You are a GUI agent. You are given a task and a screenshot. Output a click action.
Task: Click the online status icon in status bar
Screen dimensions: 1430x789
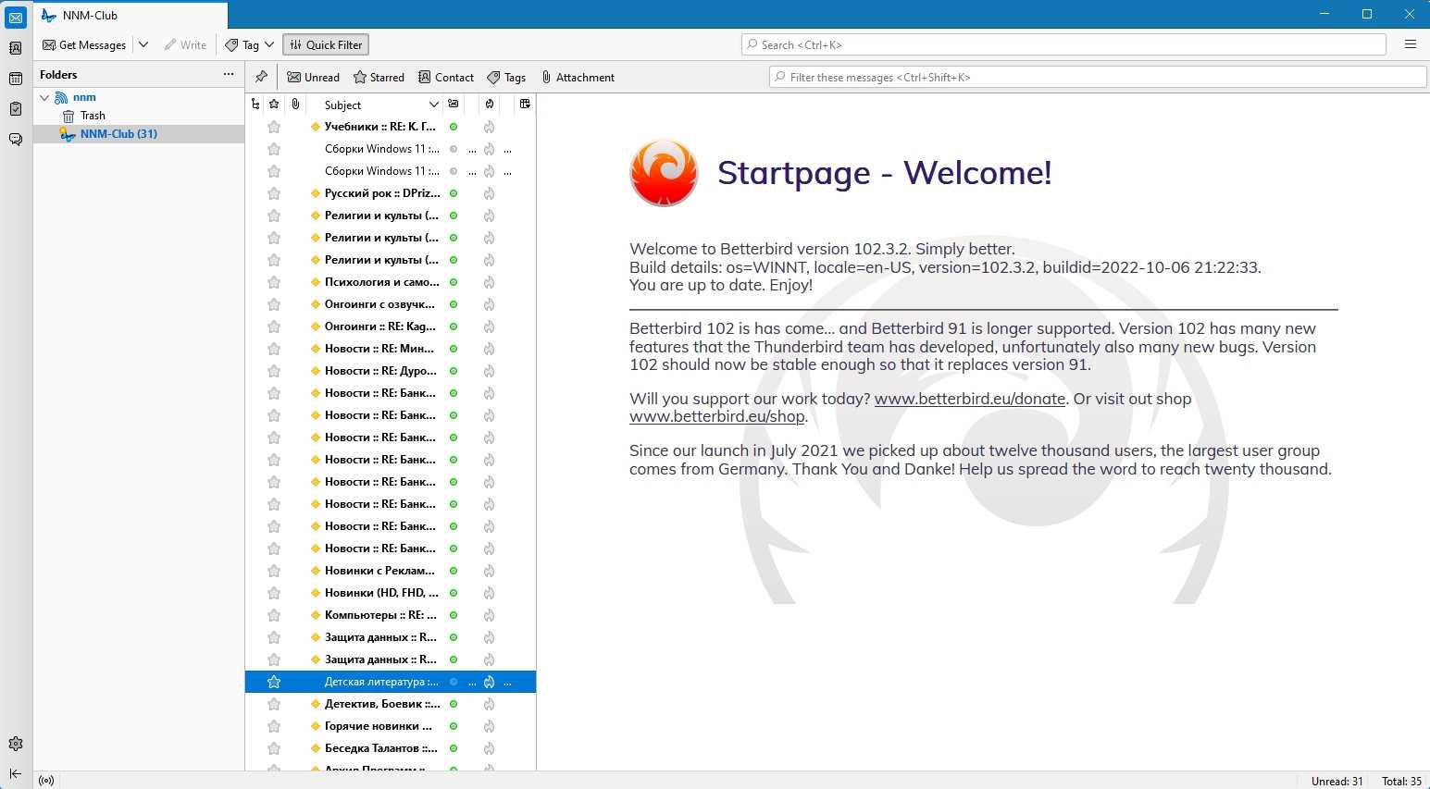tap(46, 781)
